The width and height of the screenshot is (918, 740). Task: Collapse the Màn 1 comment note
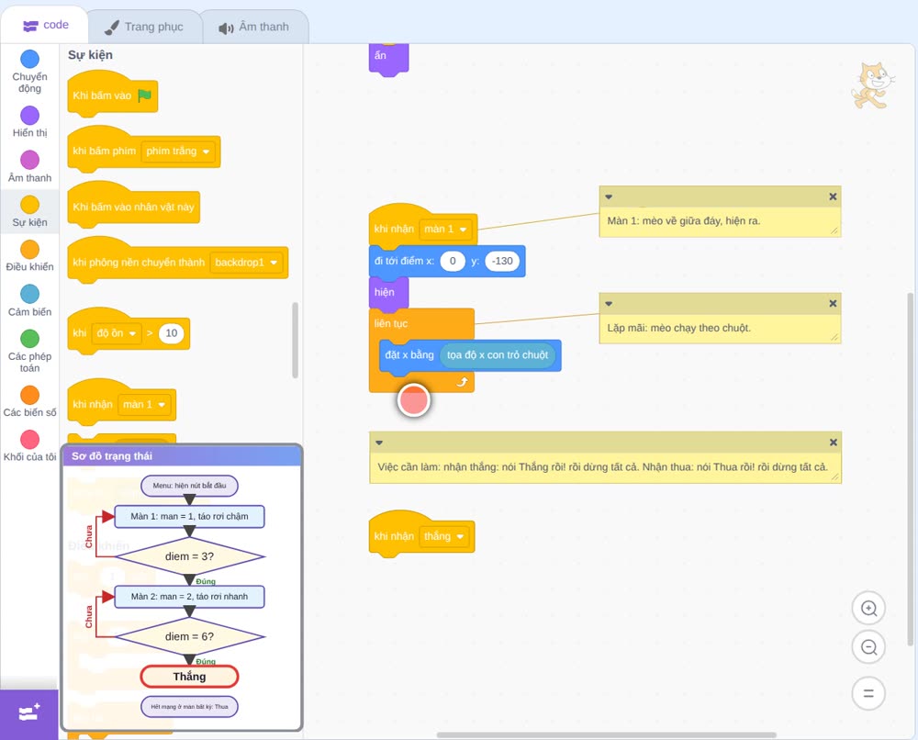click(609, 197)
